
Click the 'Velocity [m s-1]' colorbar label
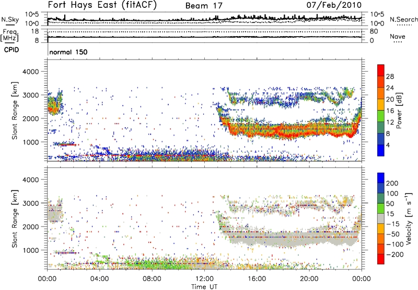(x=409, y=218)
